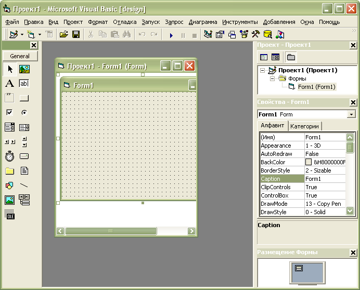Select the OLE container tool

pos(10,214)
